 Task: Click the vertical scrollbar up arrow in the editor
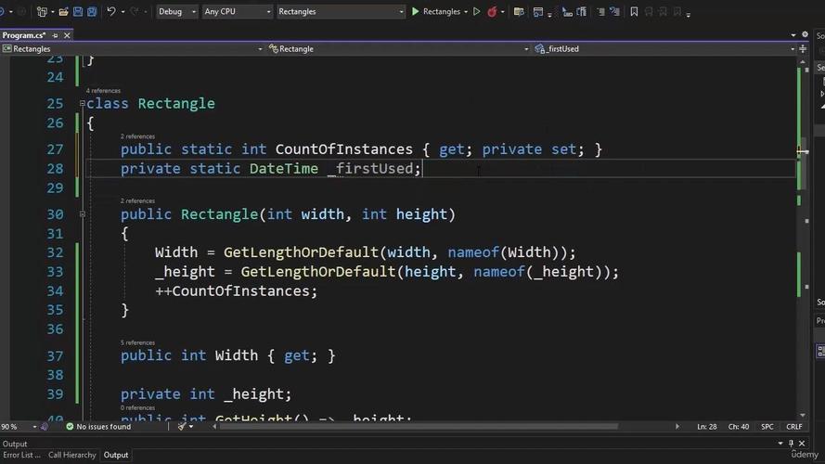803,62
